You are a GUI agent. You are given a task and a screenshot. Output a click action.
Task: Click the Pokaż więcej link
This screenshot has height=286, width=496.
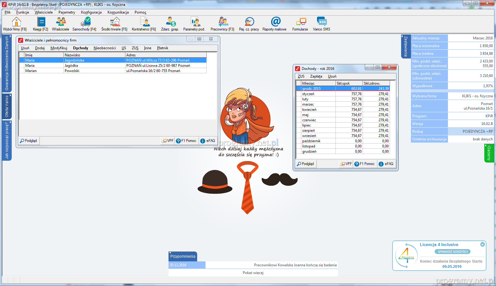(x=253, y=273)
